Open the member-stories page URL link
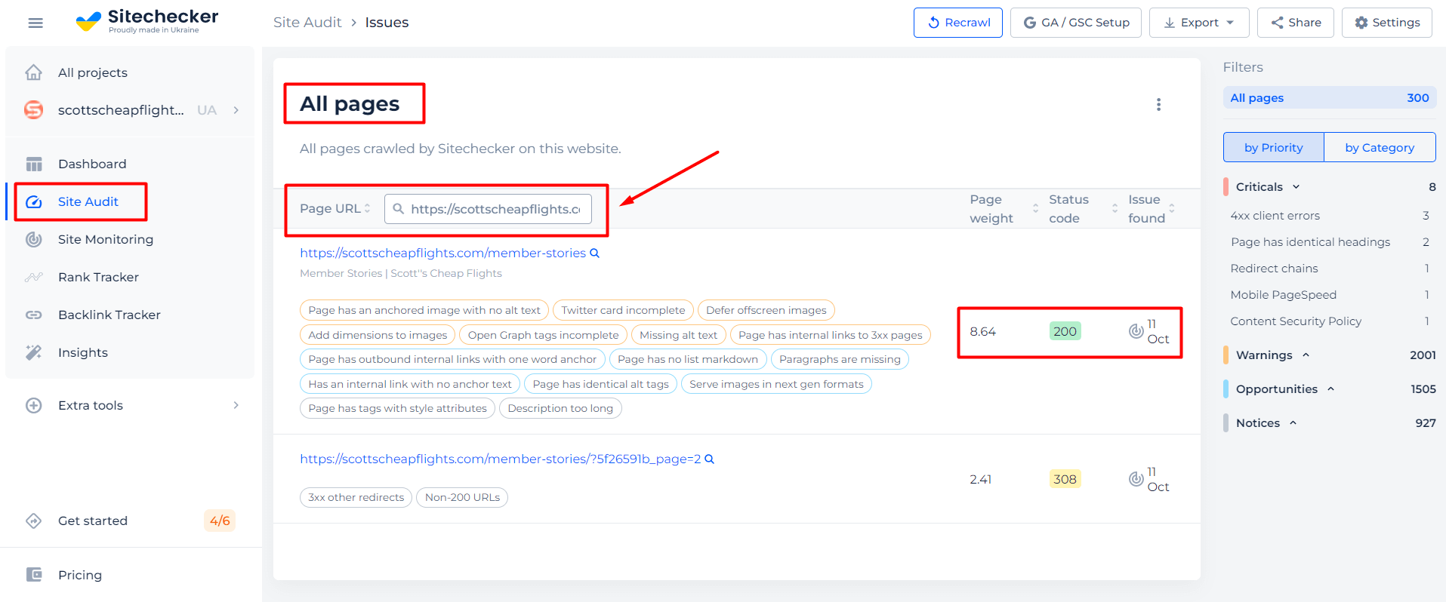This screenshot has height=602, width=1446. tap(442, 253)
